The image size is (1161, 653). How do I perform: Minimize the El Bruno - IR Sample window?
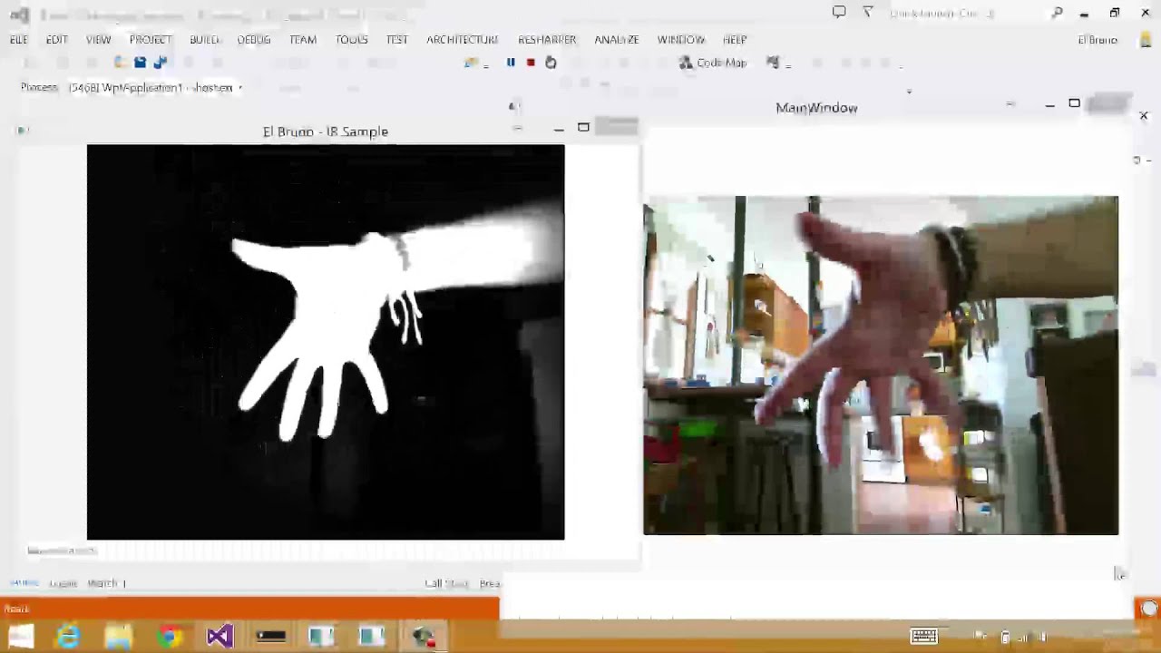559,129
